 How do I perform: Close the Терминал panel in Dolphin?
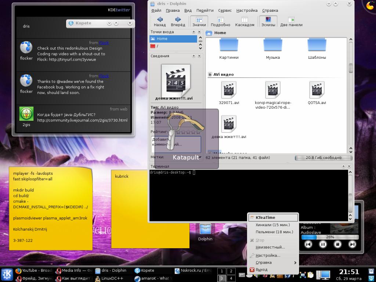[349, 166]
